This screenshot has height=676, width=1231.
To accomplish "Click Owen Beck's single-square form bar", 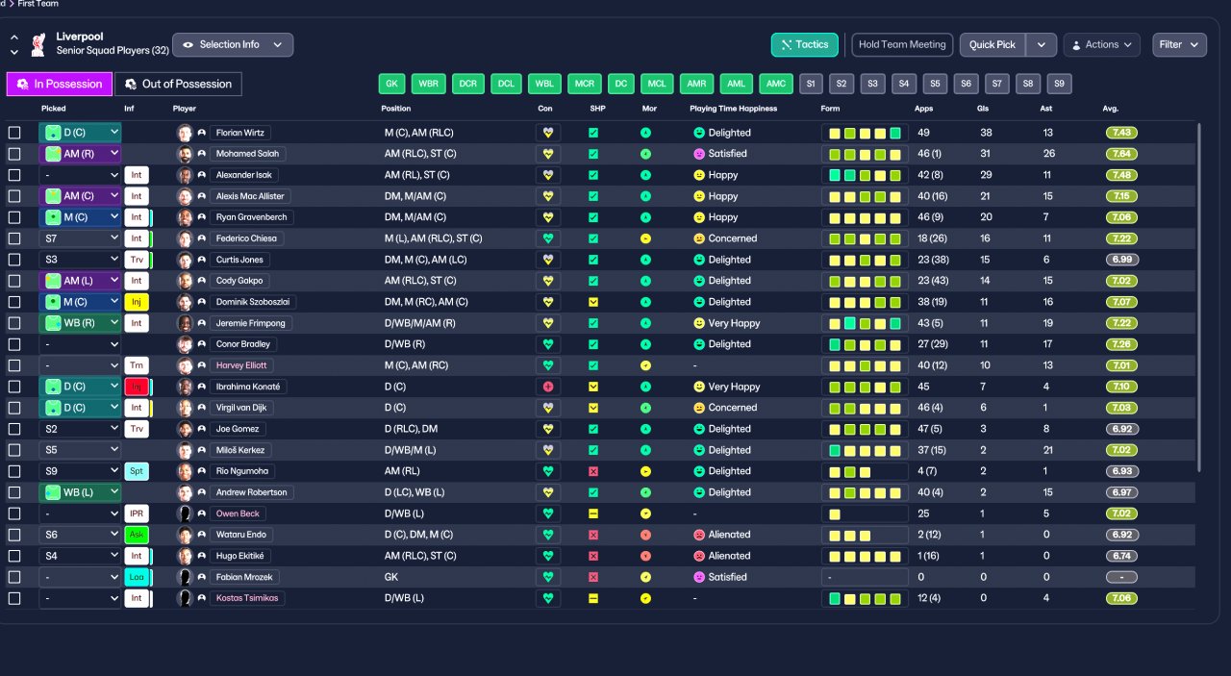I will click(865, 513).
